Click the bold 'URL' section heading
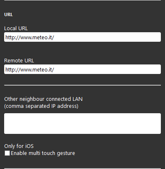This screenshot has width=165, height=169. pos(8,14)
